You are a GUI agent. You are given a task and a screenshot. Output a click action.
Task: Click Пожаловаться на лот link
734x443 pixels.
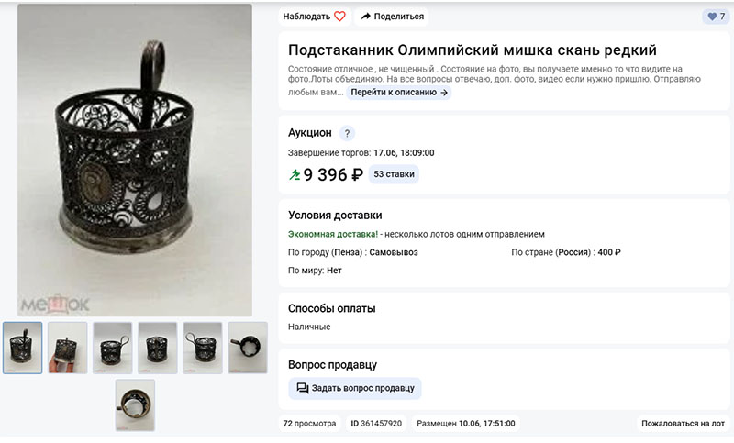click(683, 424)
